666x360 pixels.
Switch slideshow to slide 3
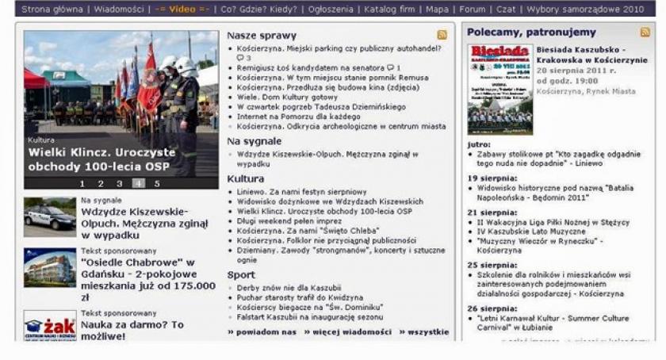point(120,184)
